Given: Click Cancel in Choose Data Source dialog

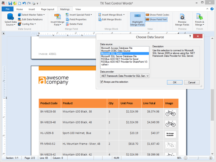Looking at the screenshot, I should click(192, 82).
